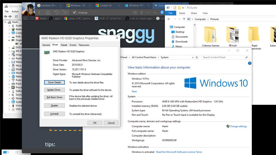
Task: Select Documents in Explorer navigation pane
Action: point(180,37)
